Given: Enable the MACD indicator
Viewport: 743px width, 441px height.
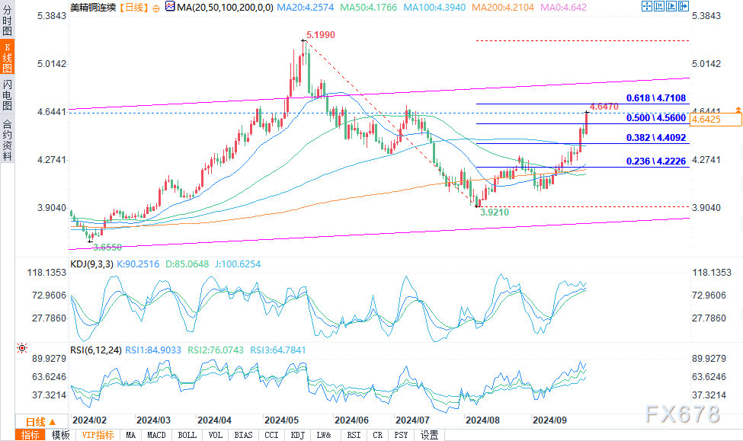Looking at the screenshot, I should [x=156, y=435].
